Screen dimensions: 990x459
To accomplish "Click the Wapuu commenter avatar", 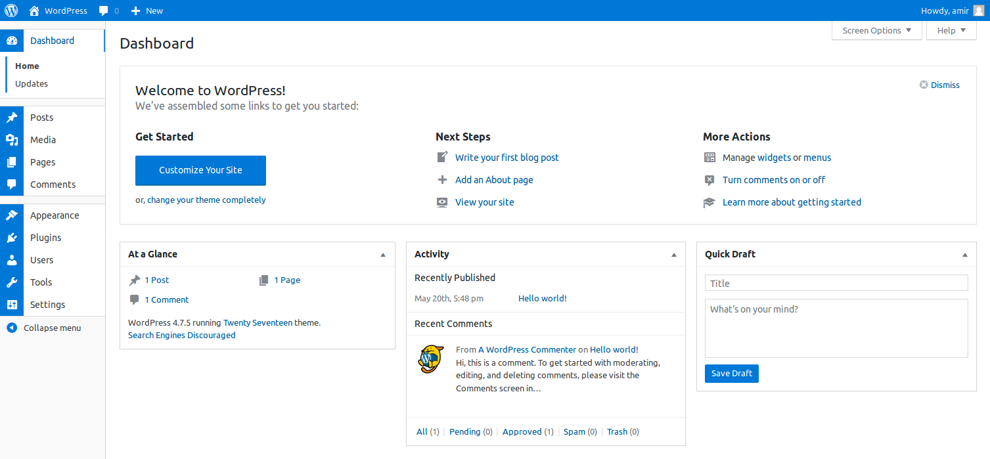I will coord(431,359).
